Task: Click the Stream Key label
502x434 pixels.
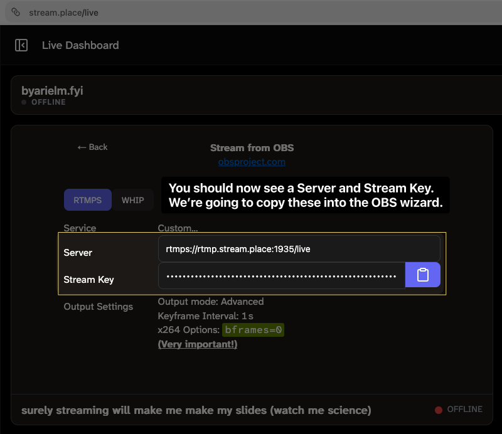Action: click(88, 280)
